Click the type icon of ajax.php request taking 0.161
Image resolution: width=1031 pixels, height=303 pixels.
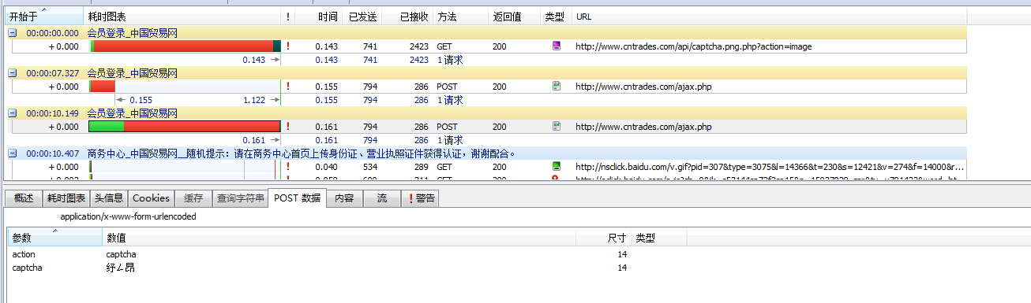pos(557,127)
